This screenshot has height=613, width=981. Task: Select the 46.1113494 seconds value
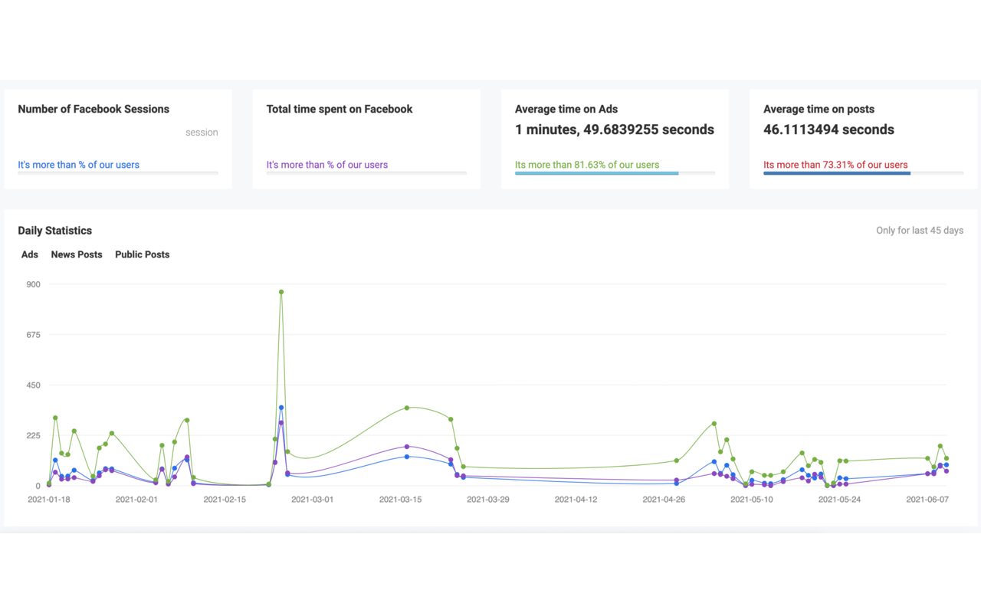point(829,129)
